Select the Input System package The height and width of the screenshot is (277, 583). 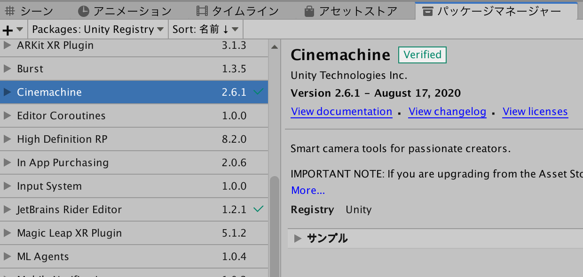[x=134, y=186]
